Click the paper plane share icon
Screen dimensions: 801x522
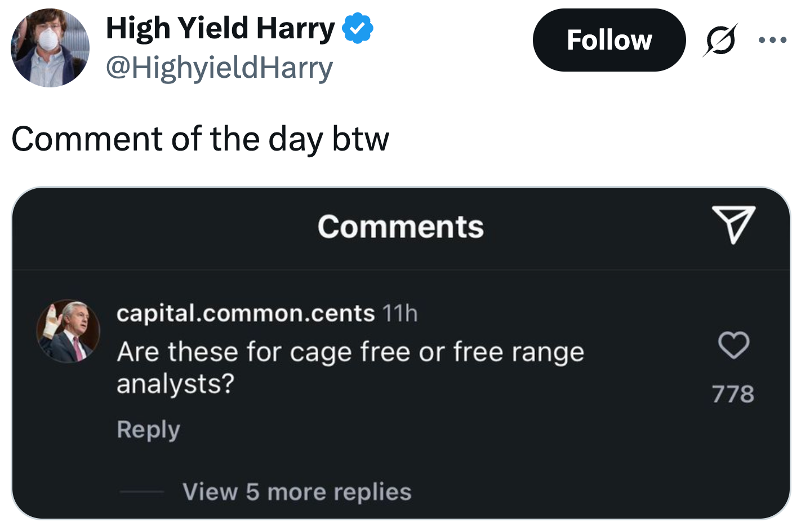(x=733, y=224)
